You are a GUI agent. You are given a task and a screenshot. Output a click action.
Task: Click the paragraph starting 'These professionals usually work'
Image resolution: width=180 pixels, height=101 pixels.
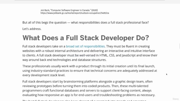(90, 71)
